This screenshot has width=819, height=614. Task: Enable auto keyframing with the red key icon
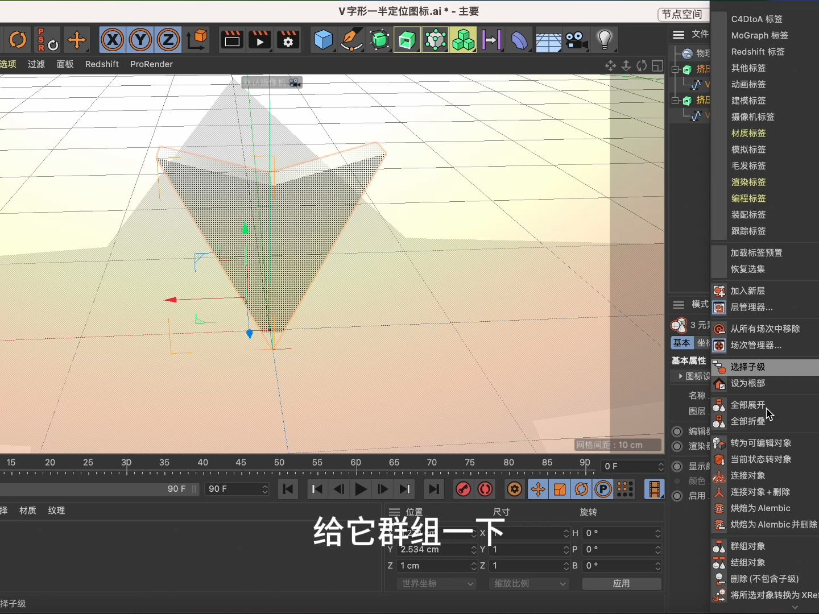(464, 489)
